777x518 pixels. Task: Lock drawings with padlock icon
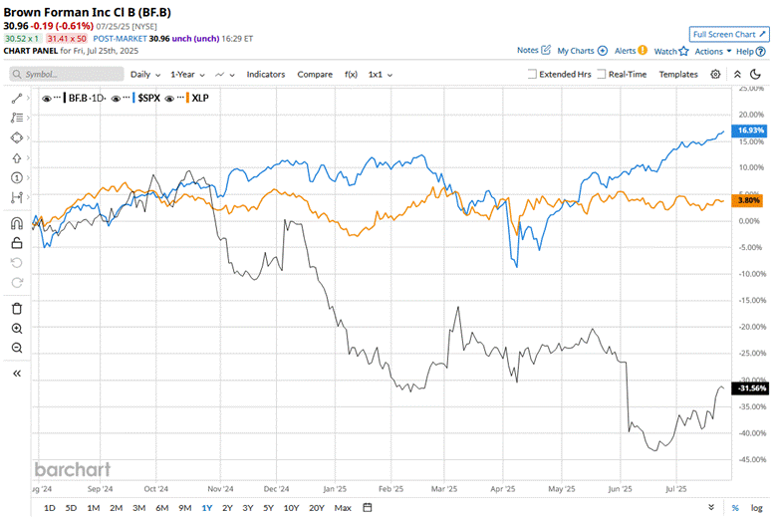click(x=16, y=243)
